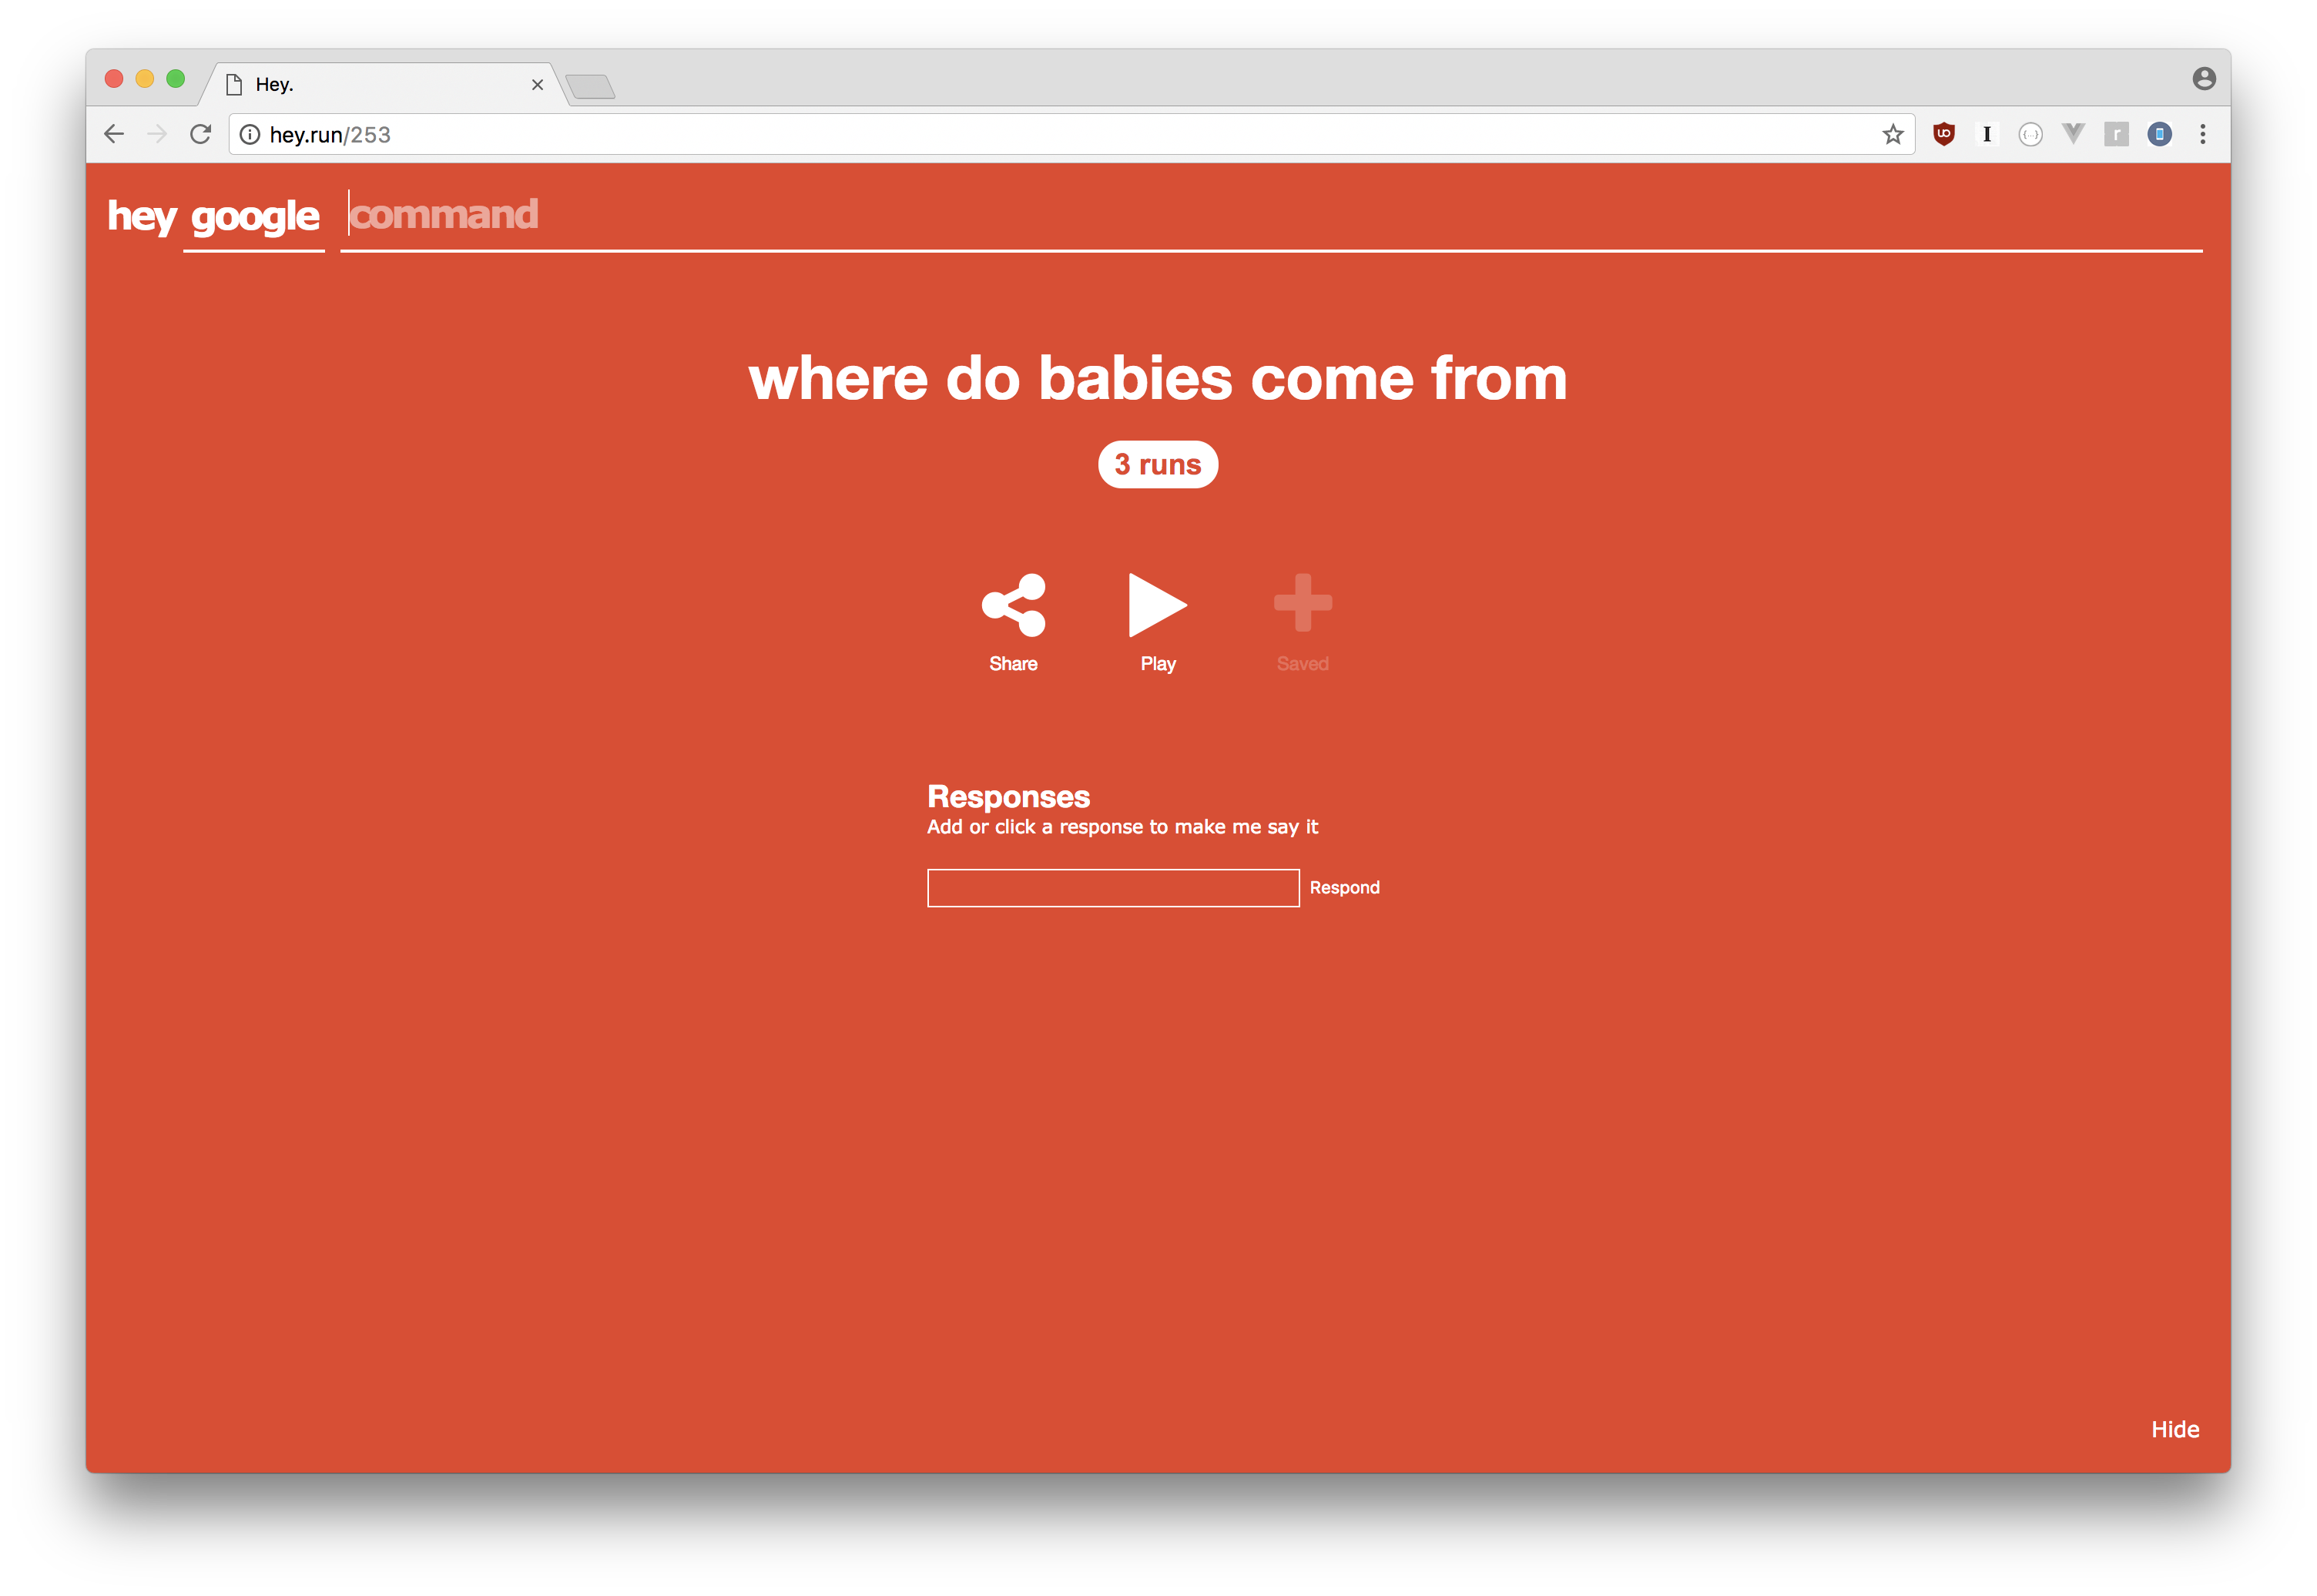Click the blue mobile phone extension icon

2159,134
